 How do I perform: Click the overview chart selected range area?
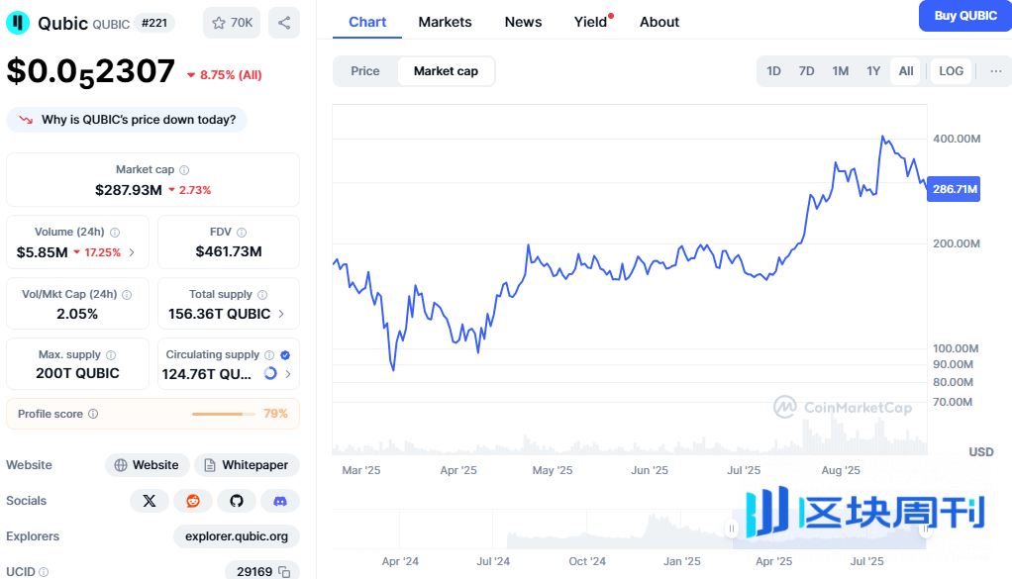click(829, 529)
